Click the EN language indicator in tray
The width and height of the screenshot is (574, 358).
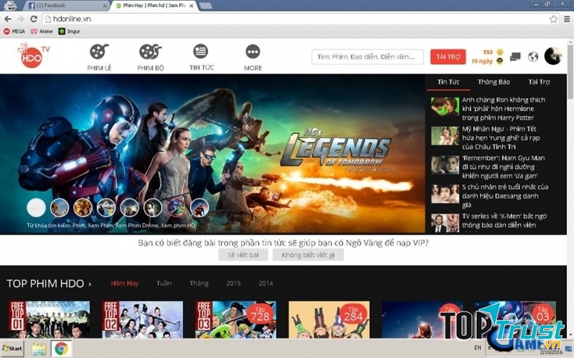477,347
